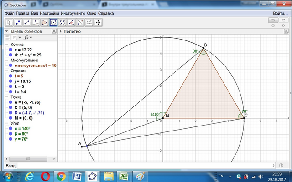Select the Circle with center tool
The height and width of the screenshot is (182, 292).
(53, 22)
